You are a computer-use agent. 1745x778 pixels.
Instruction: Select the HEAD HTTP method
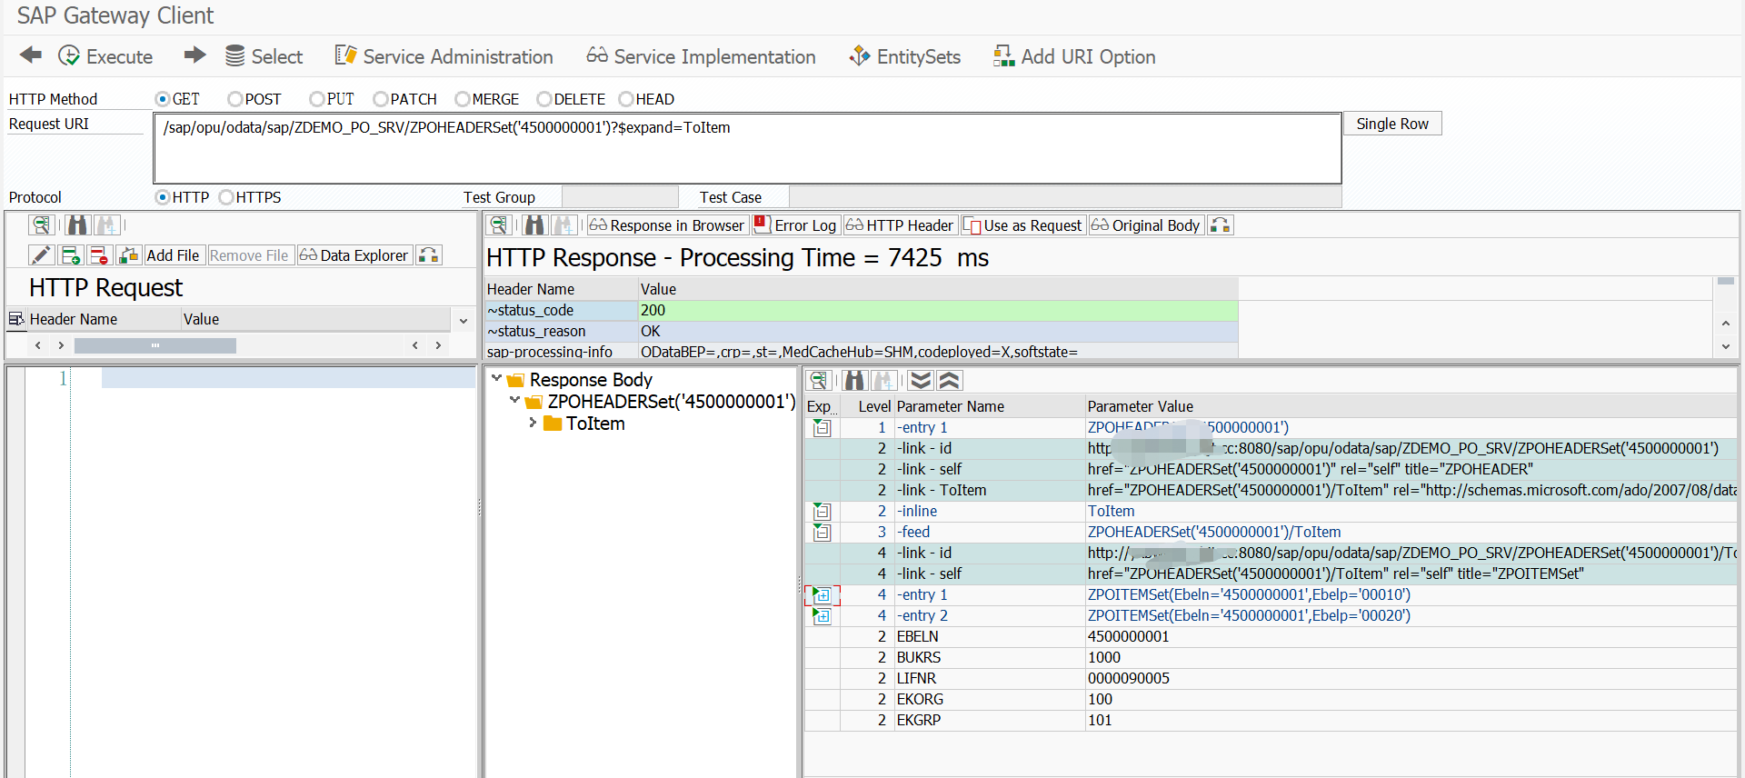tap(626, 99)
